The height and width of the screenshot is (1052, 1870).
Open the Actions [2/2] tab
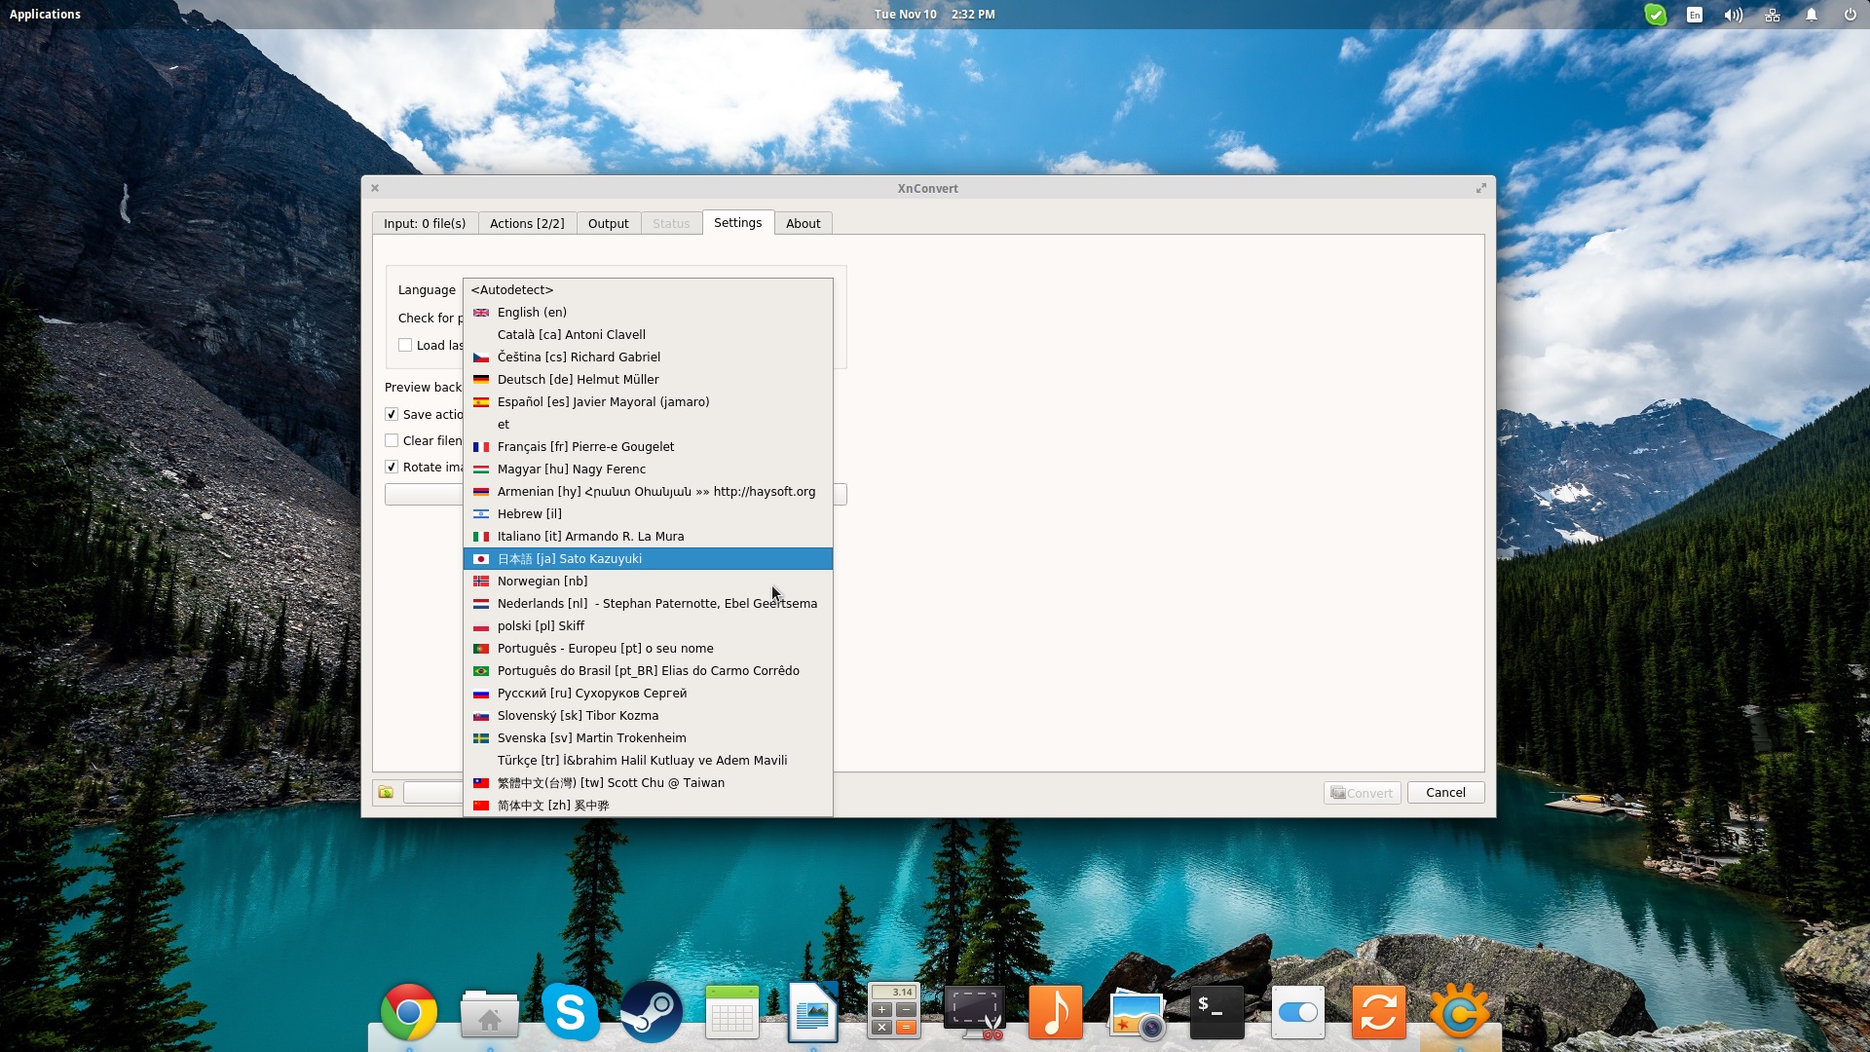(527, 223)
